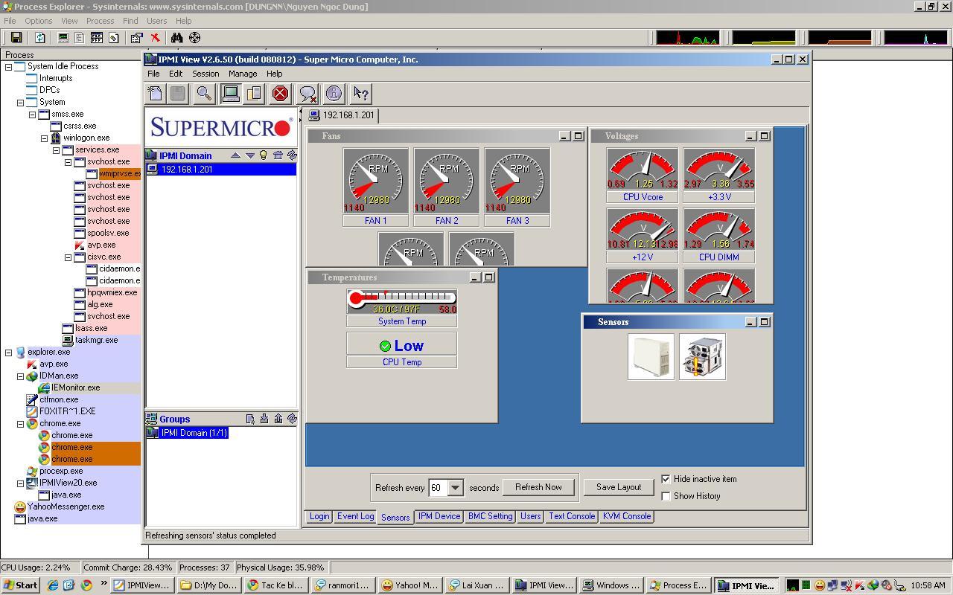Screen dimensions: 953x595
Task: Click the purple info icon in IPMI View toolbar
Action: pos(334,93)
